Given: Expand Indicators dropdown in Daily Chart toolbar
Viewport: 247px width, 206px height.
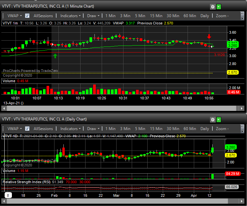Looking at the screenshot, I should (x=71, y=129).
